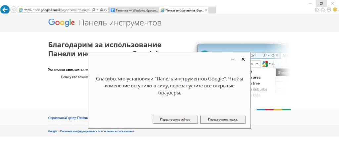Screen dimensions: 339x155
Task: Click the smiley feedback icon
Action: pyautogui.click(x=335, y=10)
